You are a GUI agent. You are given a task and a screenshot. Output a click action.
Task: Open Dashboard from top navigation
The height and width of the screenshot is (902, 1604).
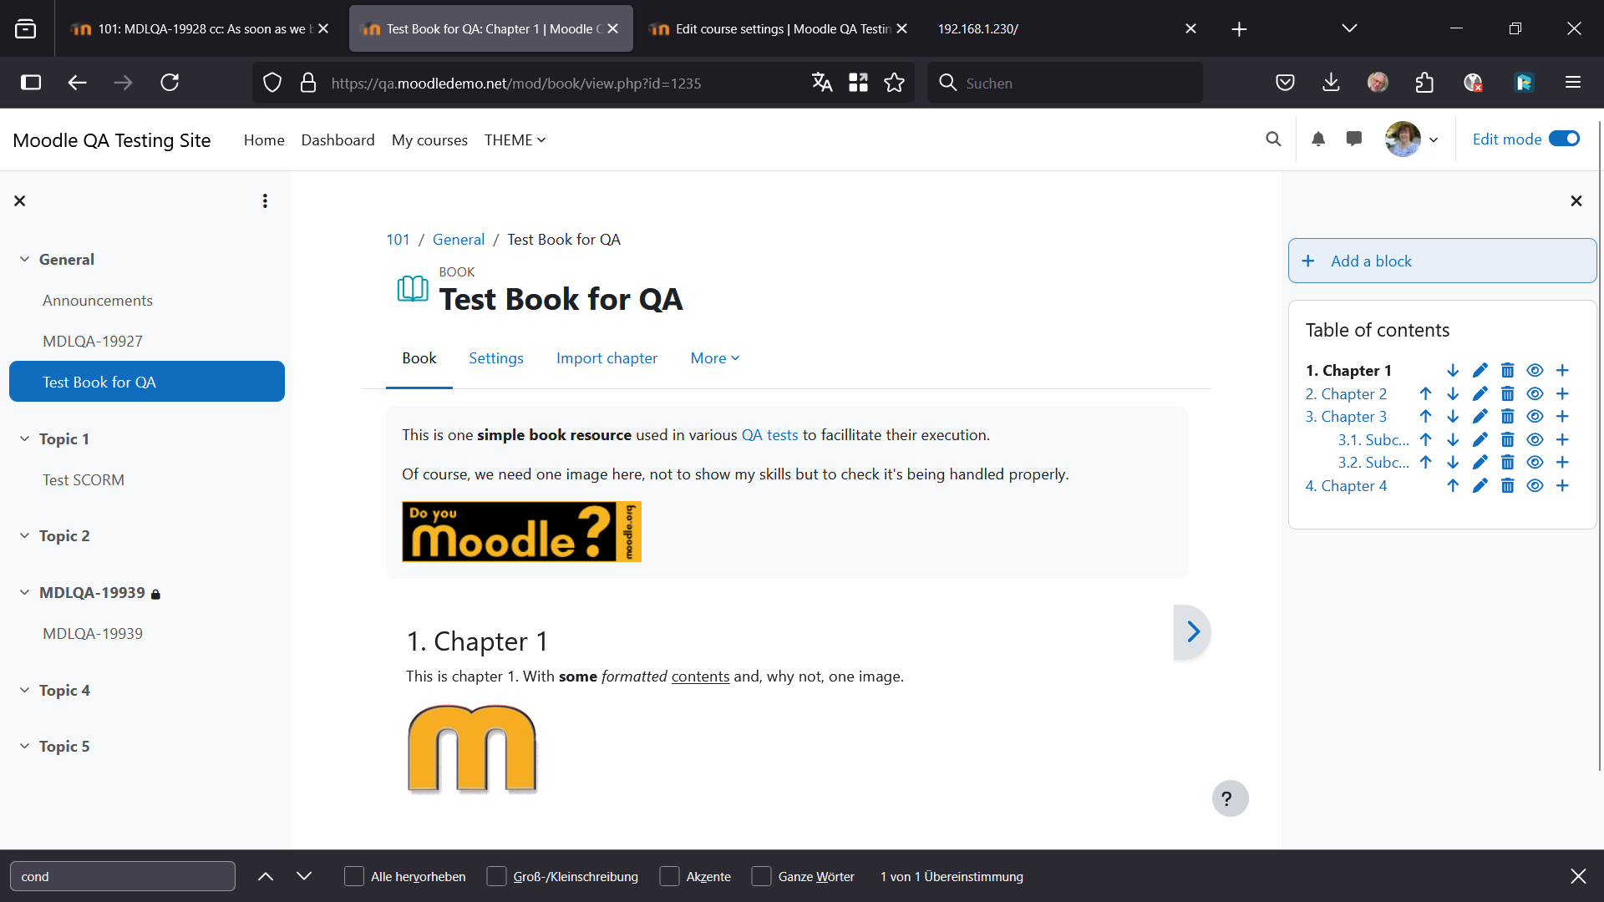338,139
